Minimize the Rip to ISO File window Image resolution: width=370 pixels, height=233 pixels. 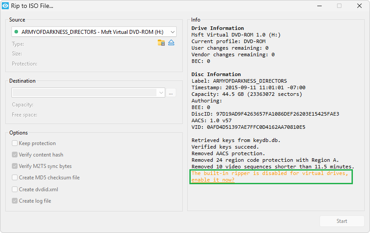point(319,6)
